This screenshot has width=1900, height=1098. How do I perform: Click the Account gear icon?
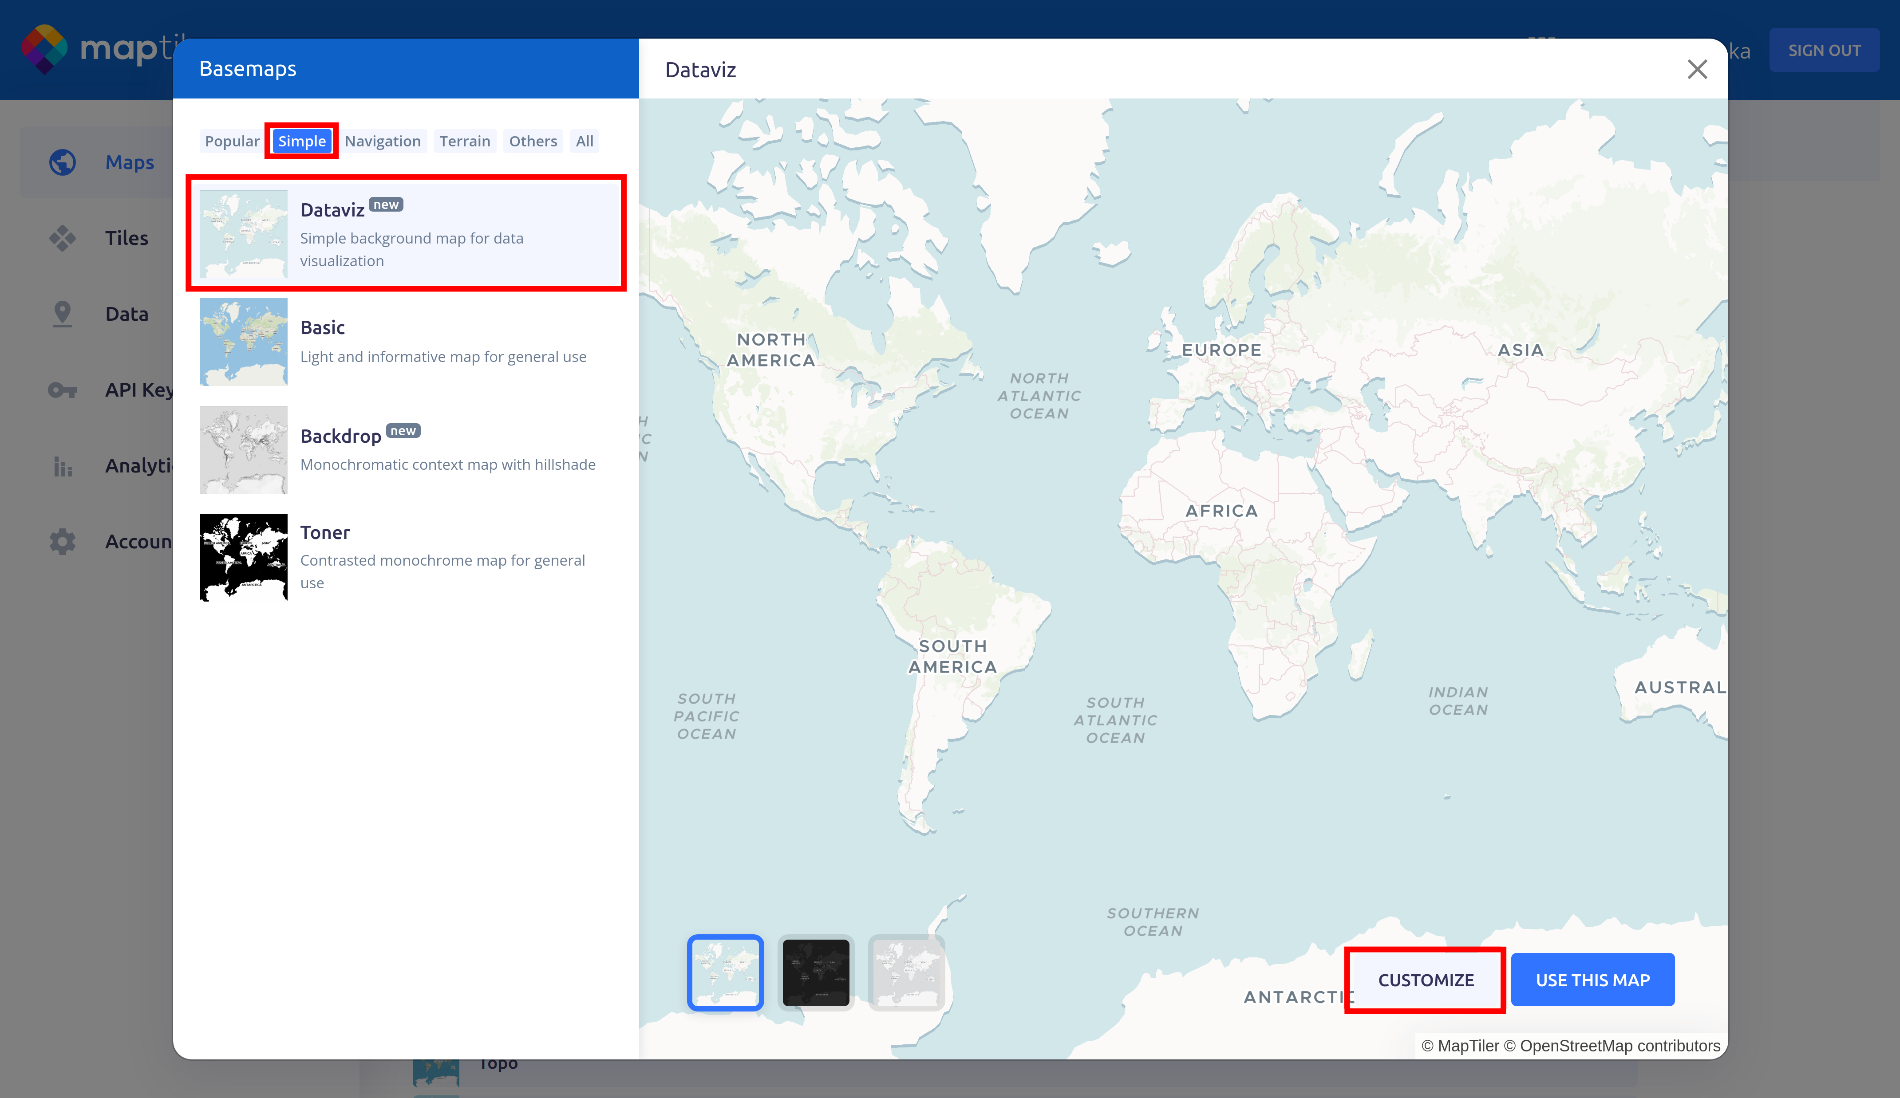pyautogui.click(x=63, y=541)
